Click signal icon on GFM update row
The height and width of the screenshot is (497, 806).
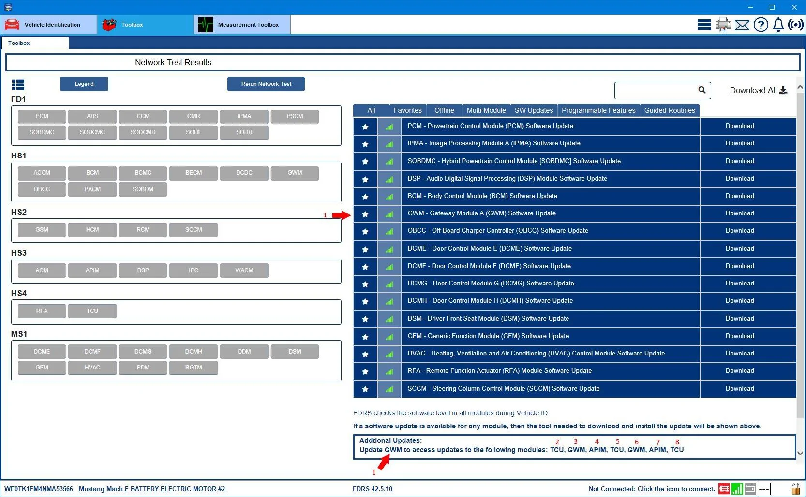tap(389, 337)
